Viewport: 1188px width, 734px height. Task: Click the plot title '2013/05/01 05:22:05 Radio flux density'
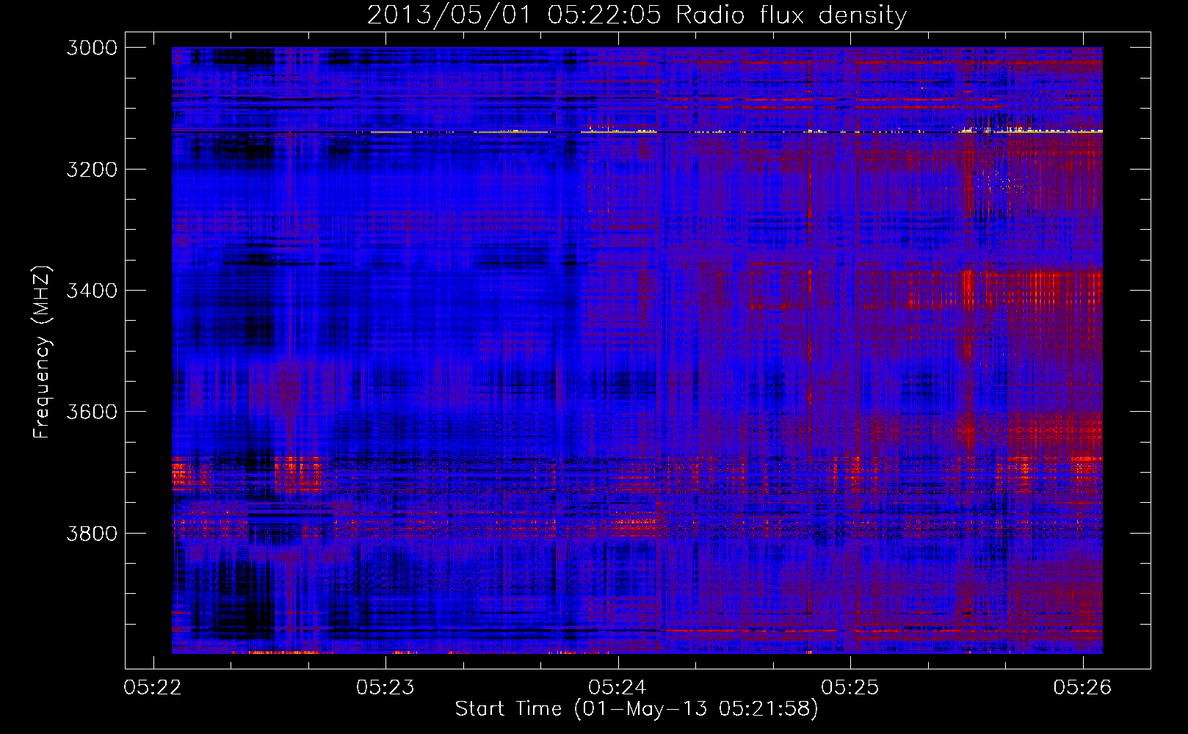point(637,15)
